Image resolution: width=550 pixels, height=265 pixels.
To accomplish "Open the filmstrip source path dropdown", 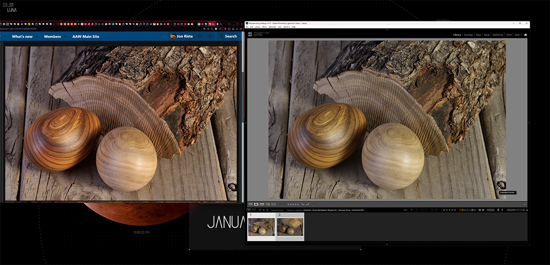I will coord(364,210).
